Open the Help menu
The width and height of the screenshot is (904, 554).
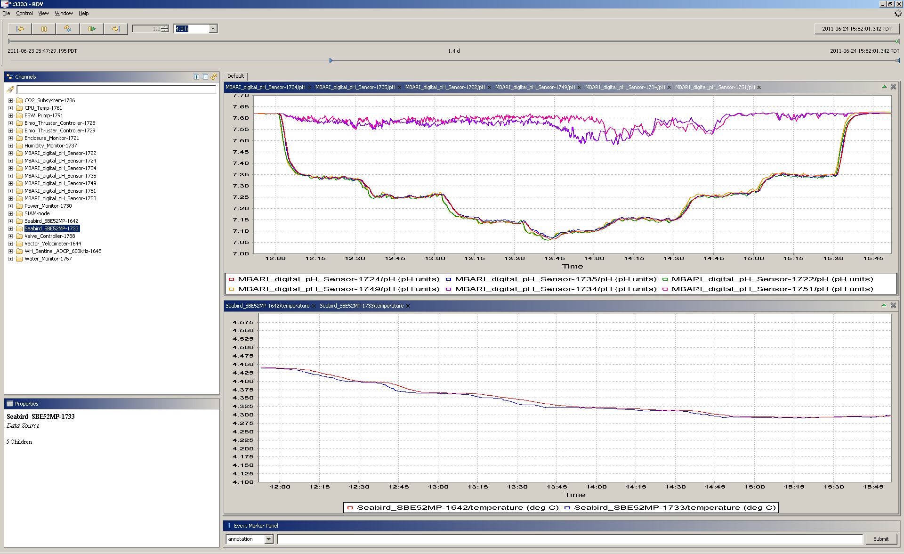(83, 13)
